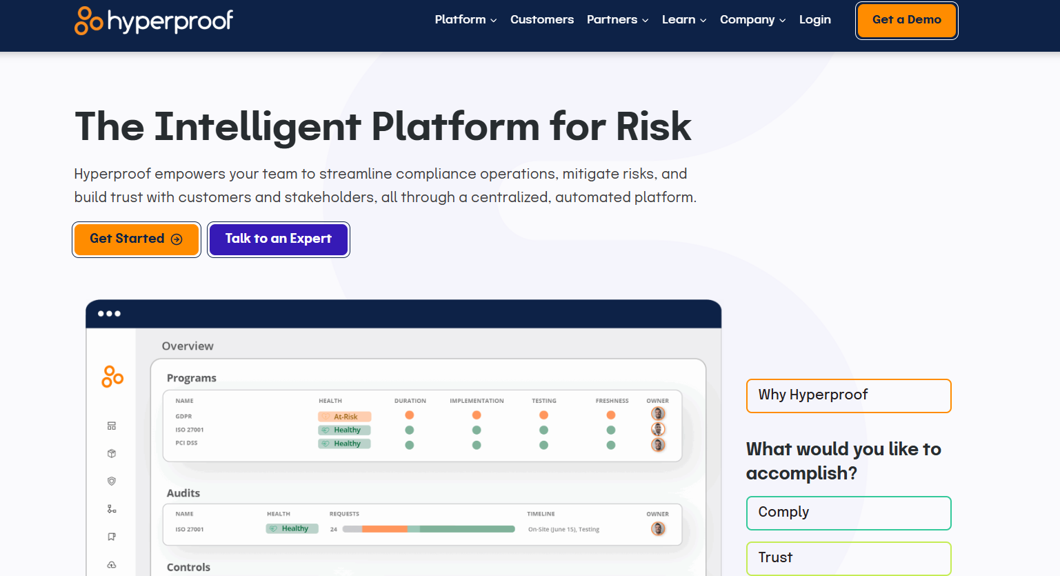Click the three dots on dashboard window bar
This screenshot has height=576, width=1060.
pyautogui.click(x=109, y=314)
